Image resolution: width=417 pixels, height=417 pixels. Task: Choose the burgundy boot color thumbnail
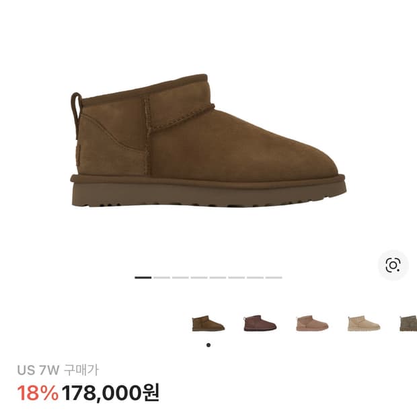click(x=260, y=323)
